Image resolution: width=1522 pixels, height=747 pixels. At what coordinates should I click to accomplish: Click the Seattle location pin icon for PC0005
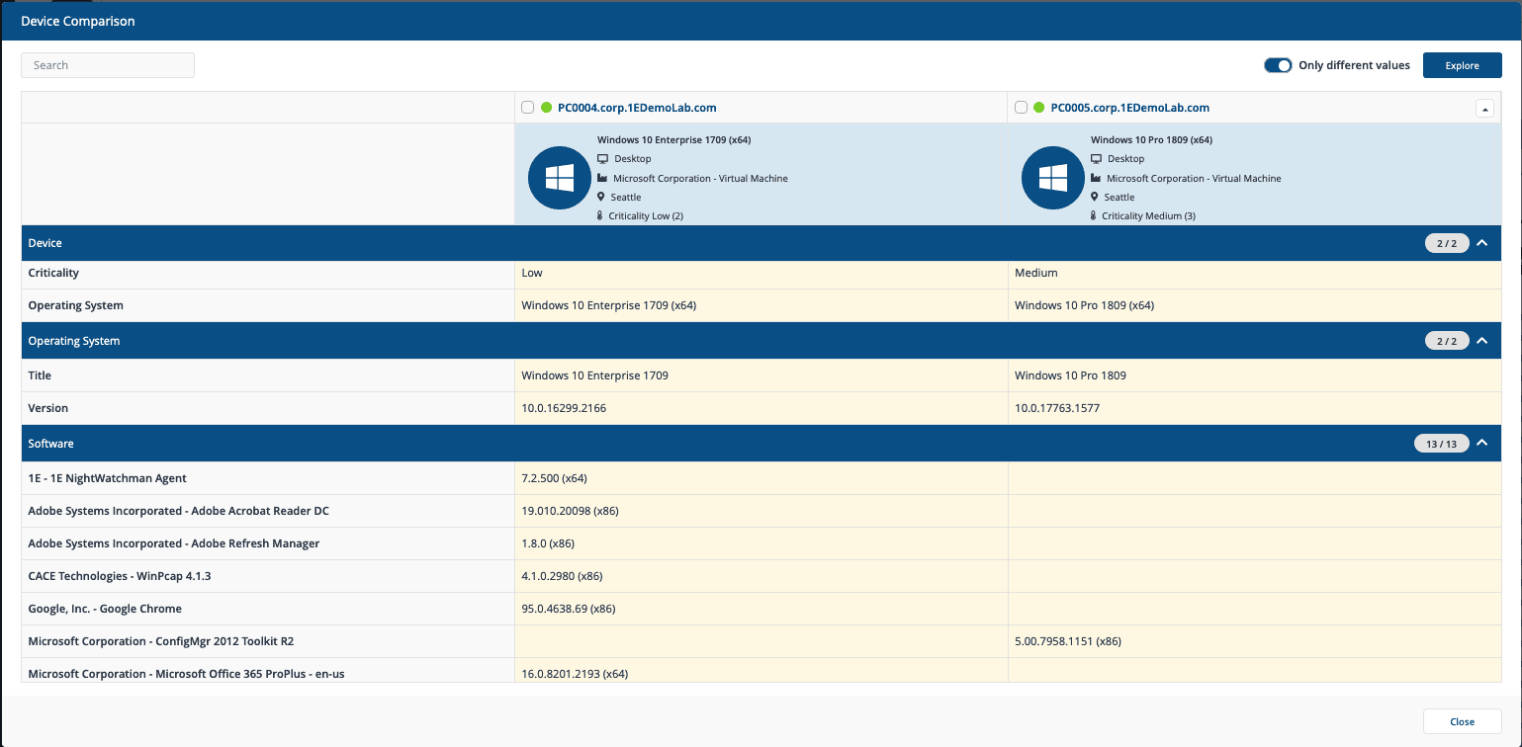[x=1094, y=197]
